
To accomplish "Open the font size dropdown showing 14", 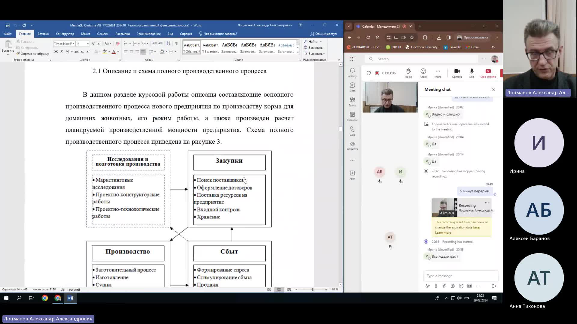I will click(x=88, y=44).
